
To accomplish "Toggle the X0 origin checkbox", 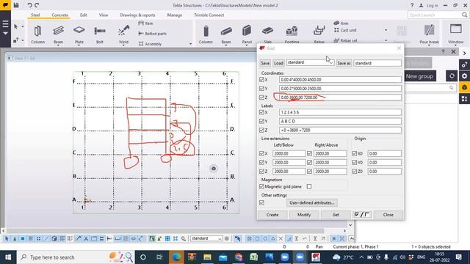I will tap(355, 153).
